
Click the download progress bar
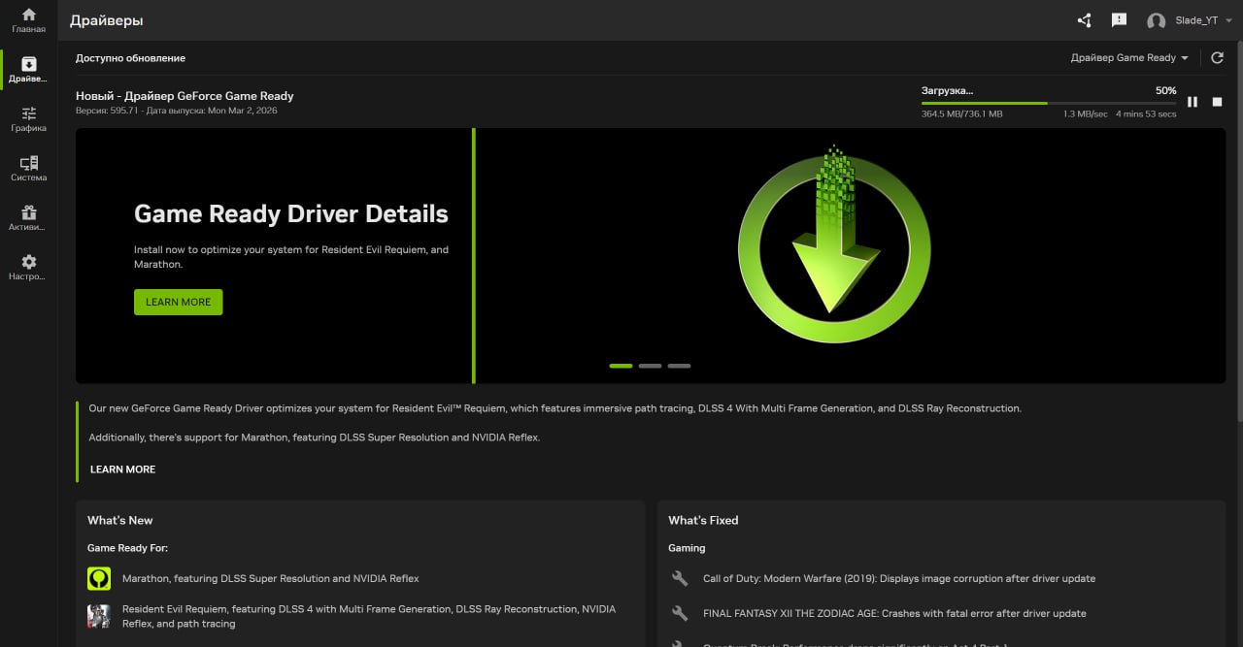[1048, 103]
